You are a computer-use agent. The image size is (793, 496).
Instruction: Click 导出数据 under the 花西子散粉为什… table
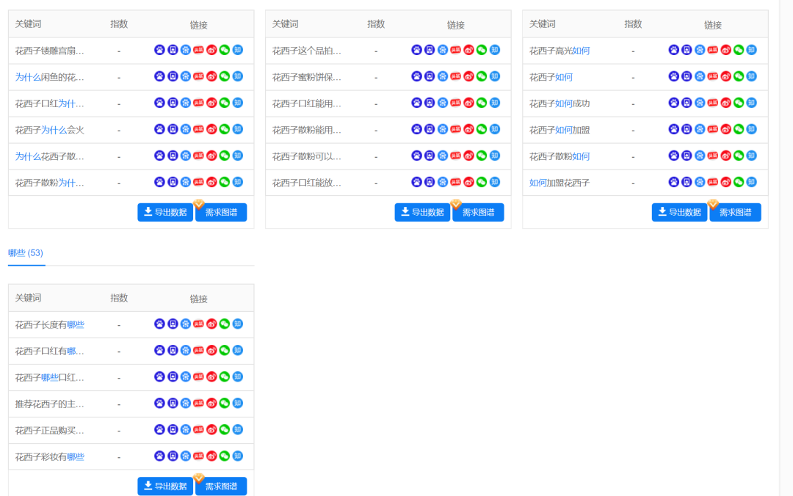click(x=165, y=212)
